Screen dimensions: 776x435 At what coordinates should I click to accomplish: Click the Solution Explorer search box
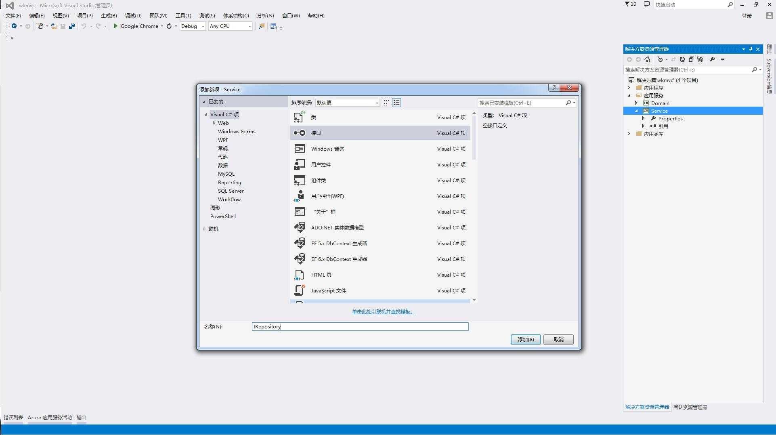[693, 69]
